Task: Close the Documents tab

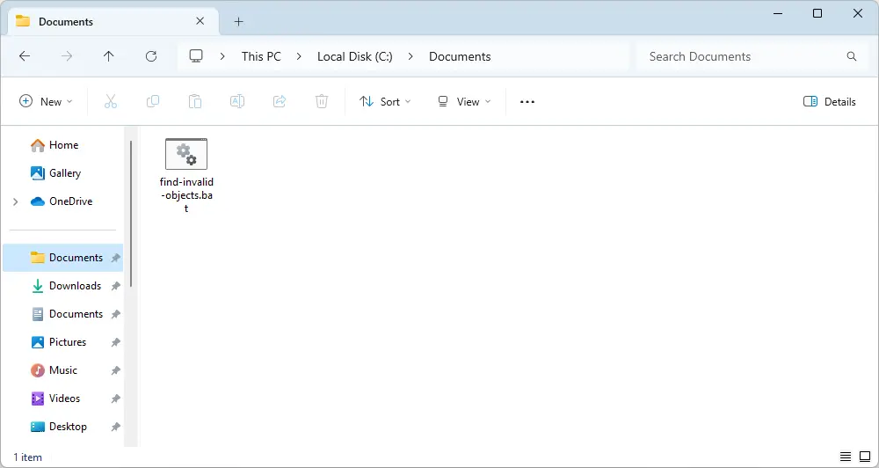Action: pos(200,21)
